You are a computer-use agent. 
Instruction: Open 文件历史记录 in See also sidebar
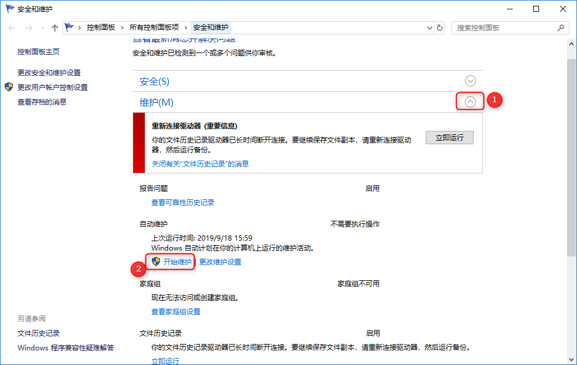(39, 333)
